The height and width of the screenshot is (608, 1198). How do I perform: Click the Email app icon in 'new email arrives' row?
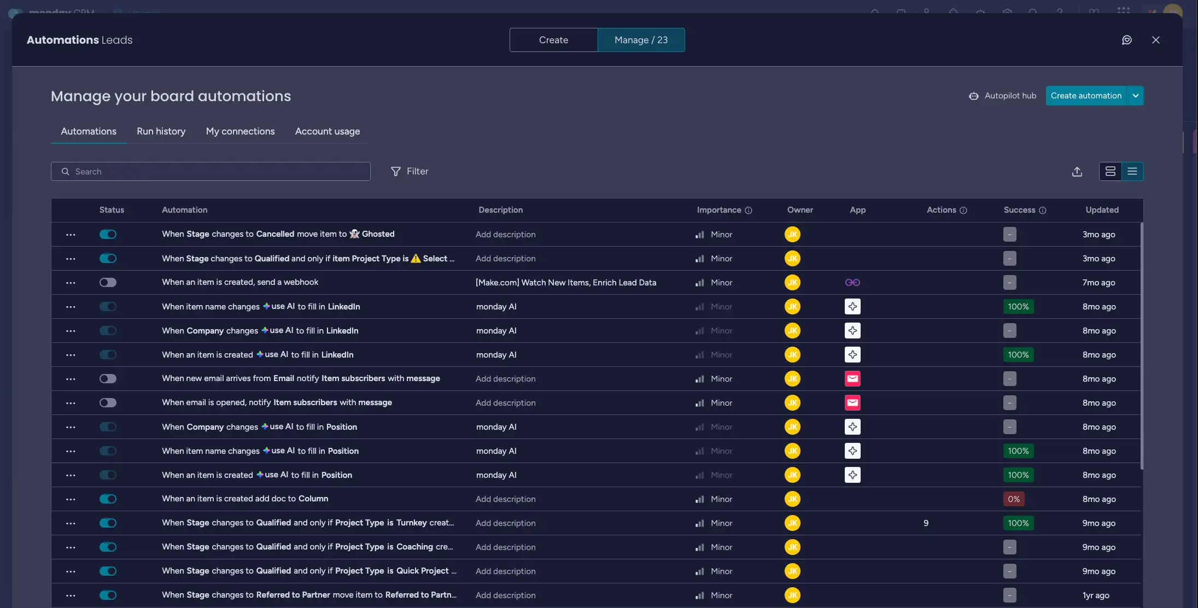click(x=852, y=379)
